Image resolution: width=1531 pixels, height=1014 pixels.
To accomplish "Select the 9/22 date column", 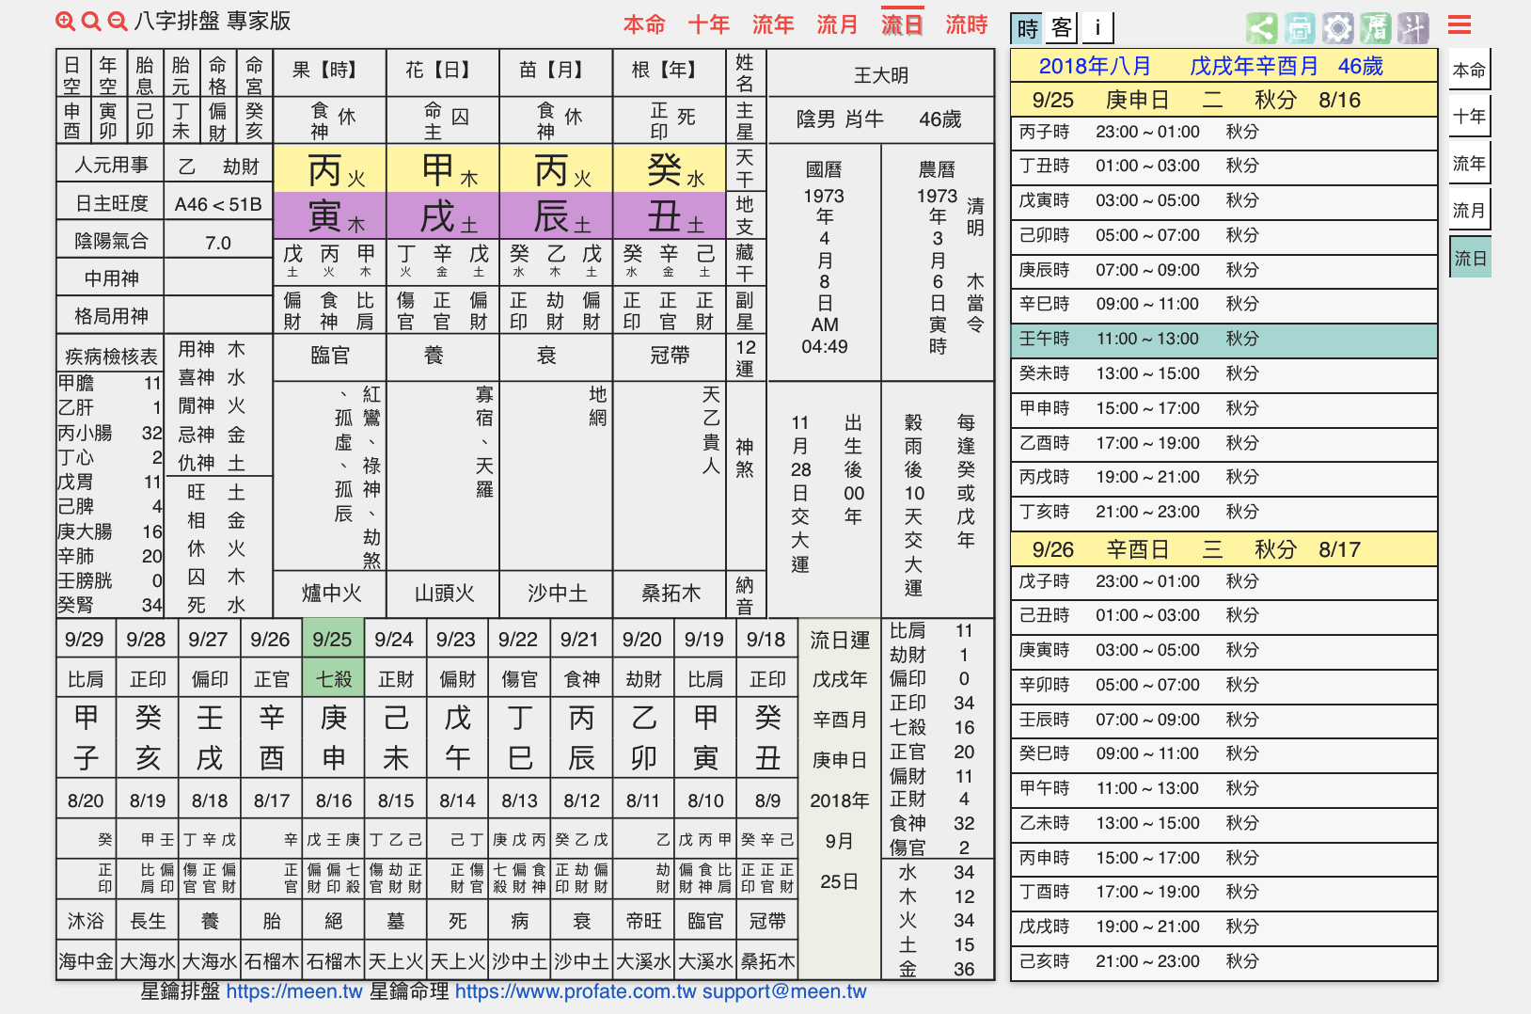I will click(x=519, y=640).
